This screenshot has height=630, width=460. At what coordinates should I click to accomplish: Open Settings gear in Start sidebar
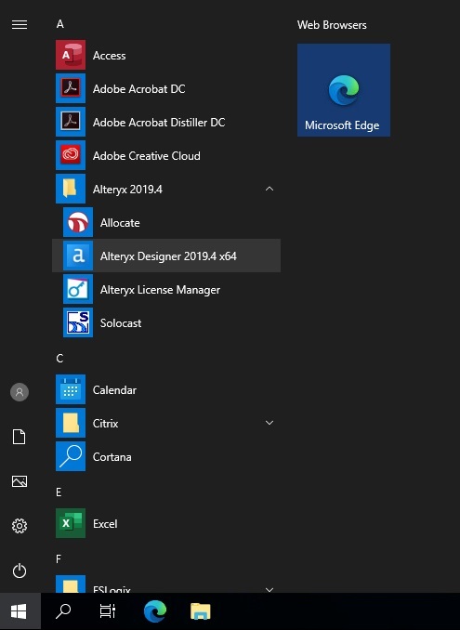coord(20,526)
